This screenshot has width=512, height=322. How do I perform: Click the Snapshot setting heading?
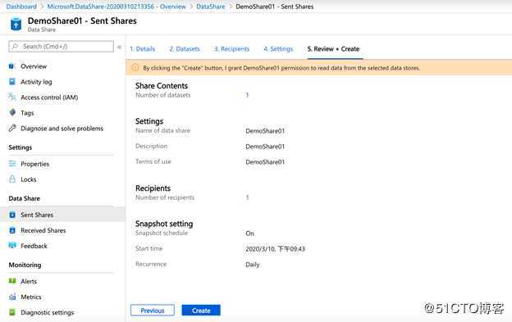pyautogui.click(x=164, y=224)
